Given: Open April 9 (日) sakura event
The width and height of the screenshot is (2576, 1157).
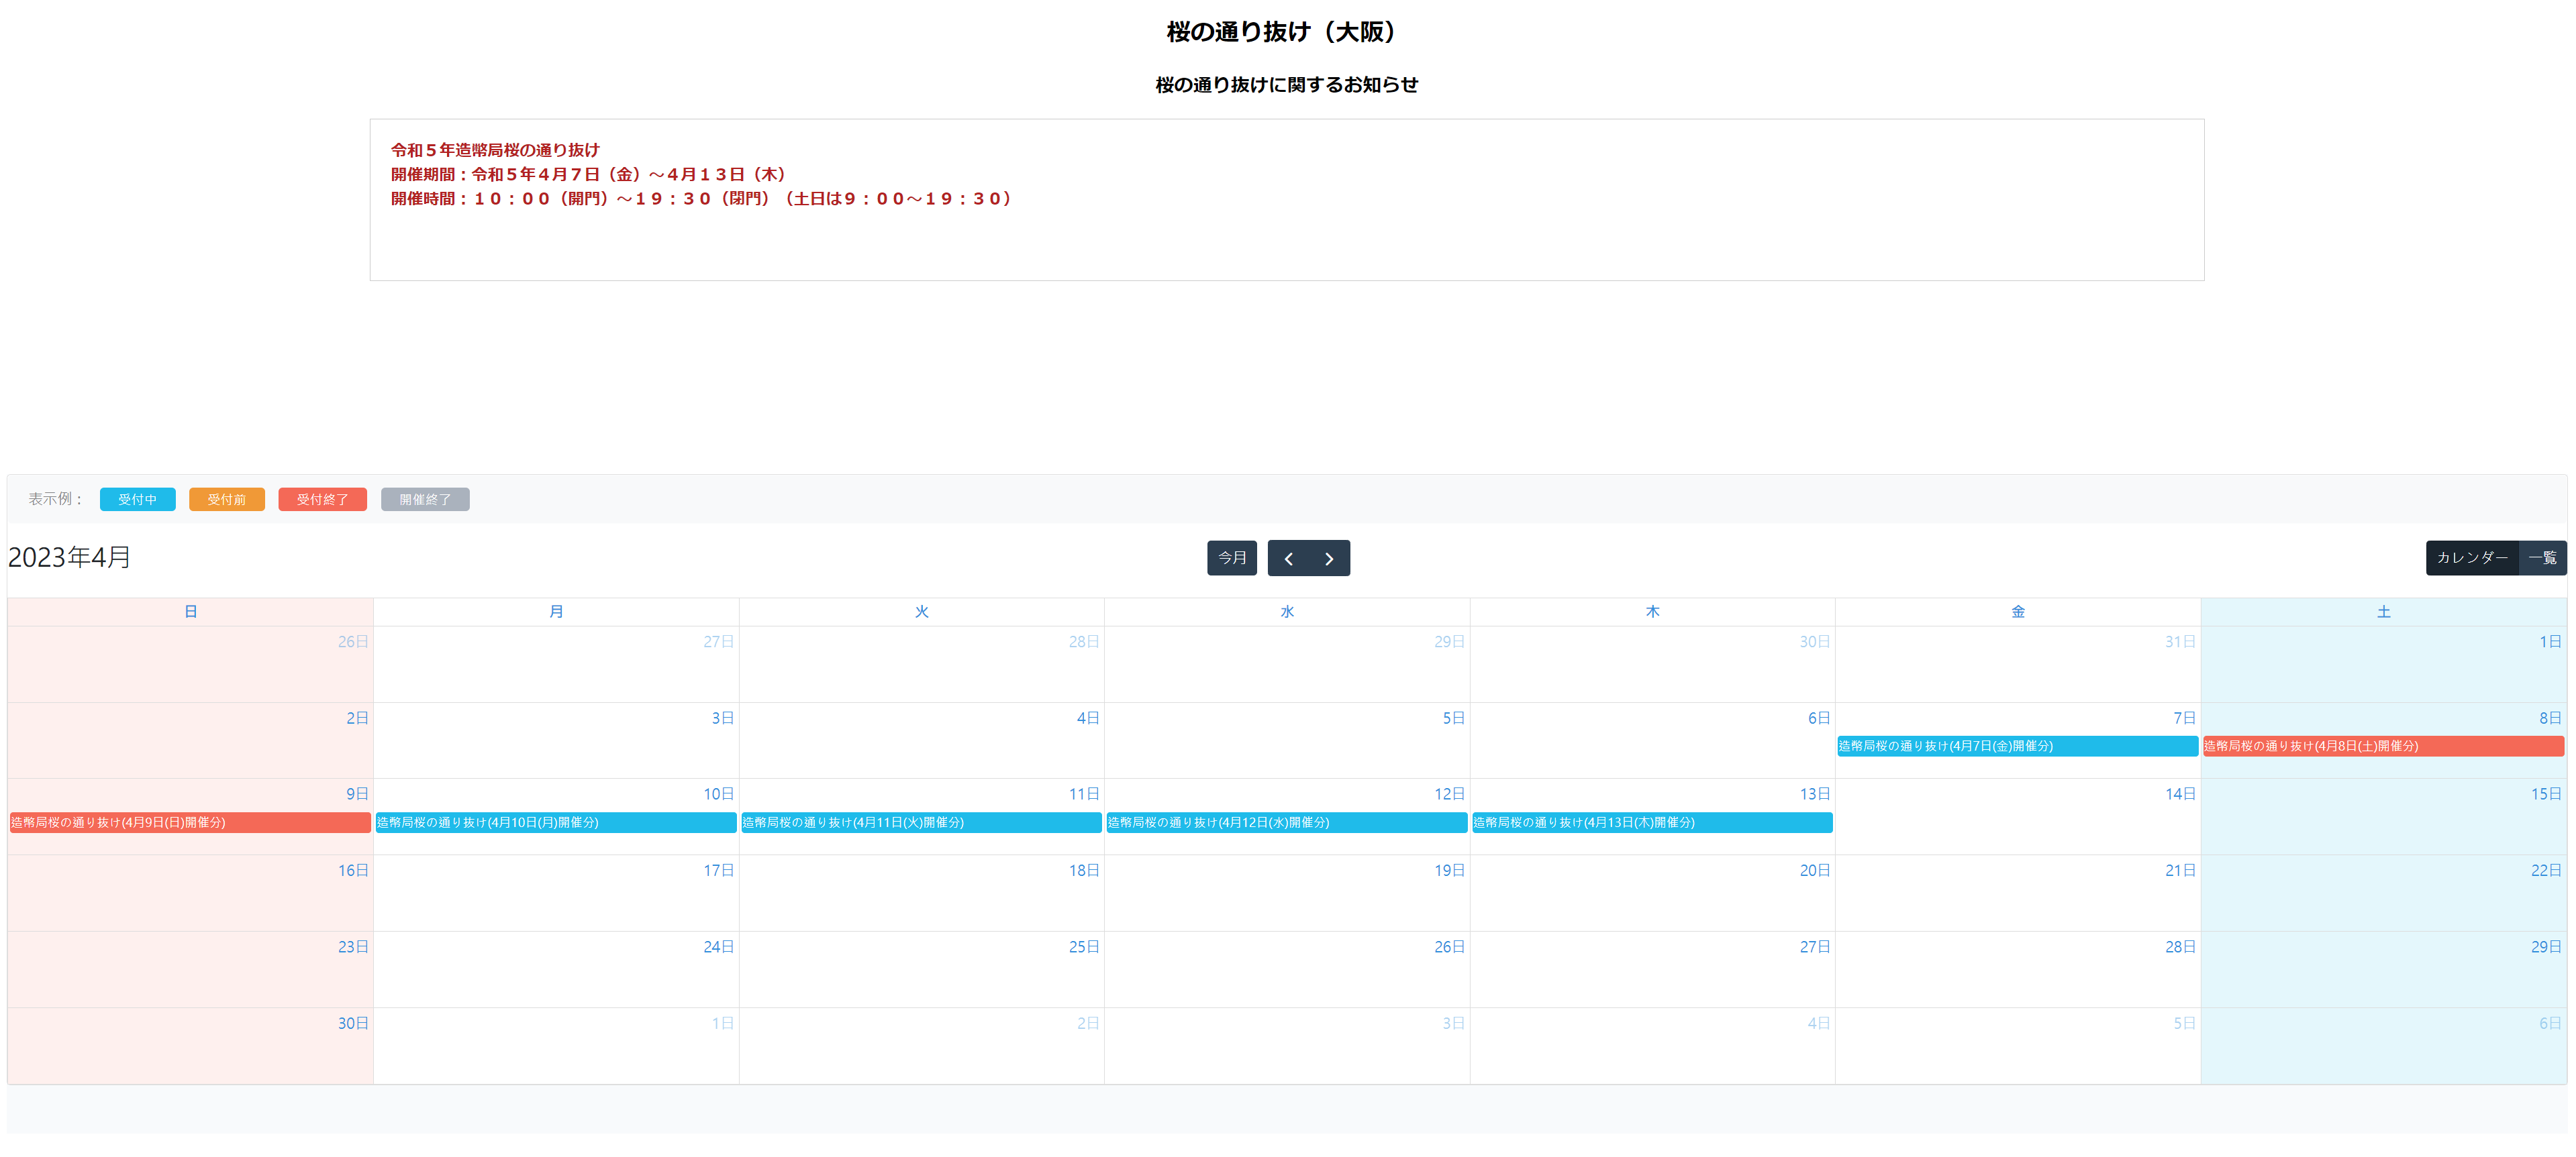Looking at the screenshot, I should 190,822.
